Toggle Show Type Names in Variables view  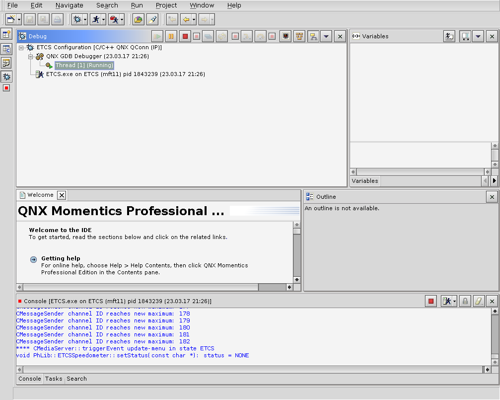(x=449, y=36)
